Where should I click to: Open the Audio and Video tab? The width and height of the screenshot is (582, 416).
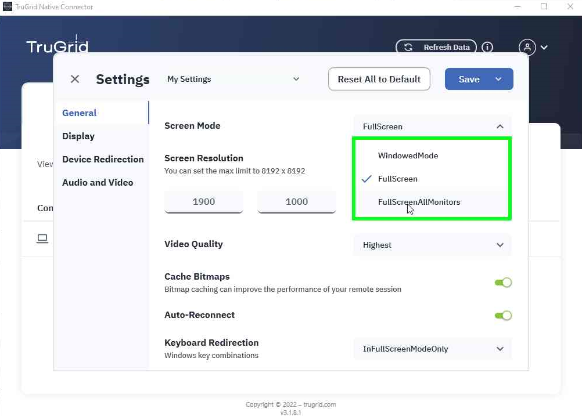98,182
